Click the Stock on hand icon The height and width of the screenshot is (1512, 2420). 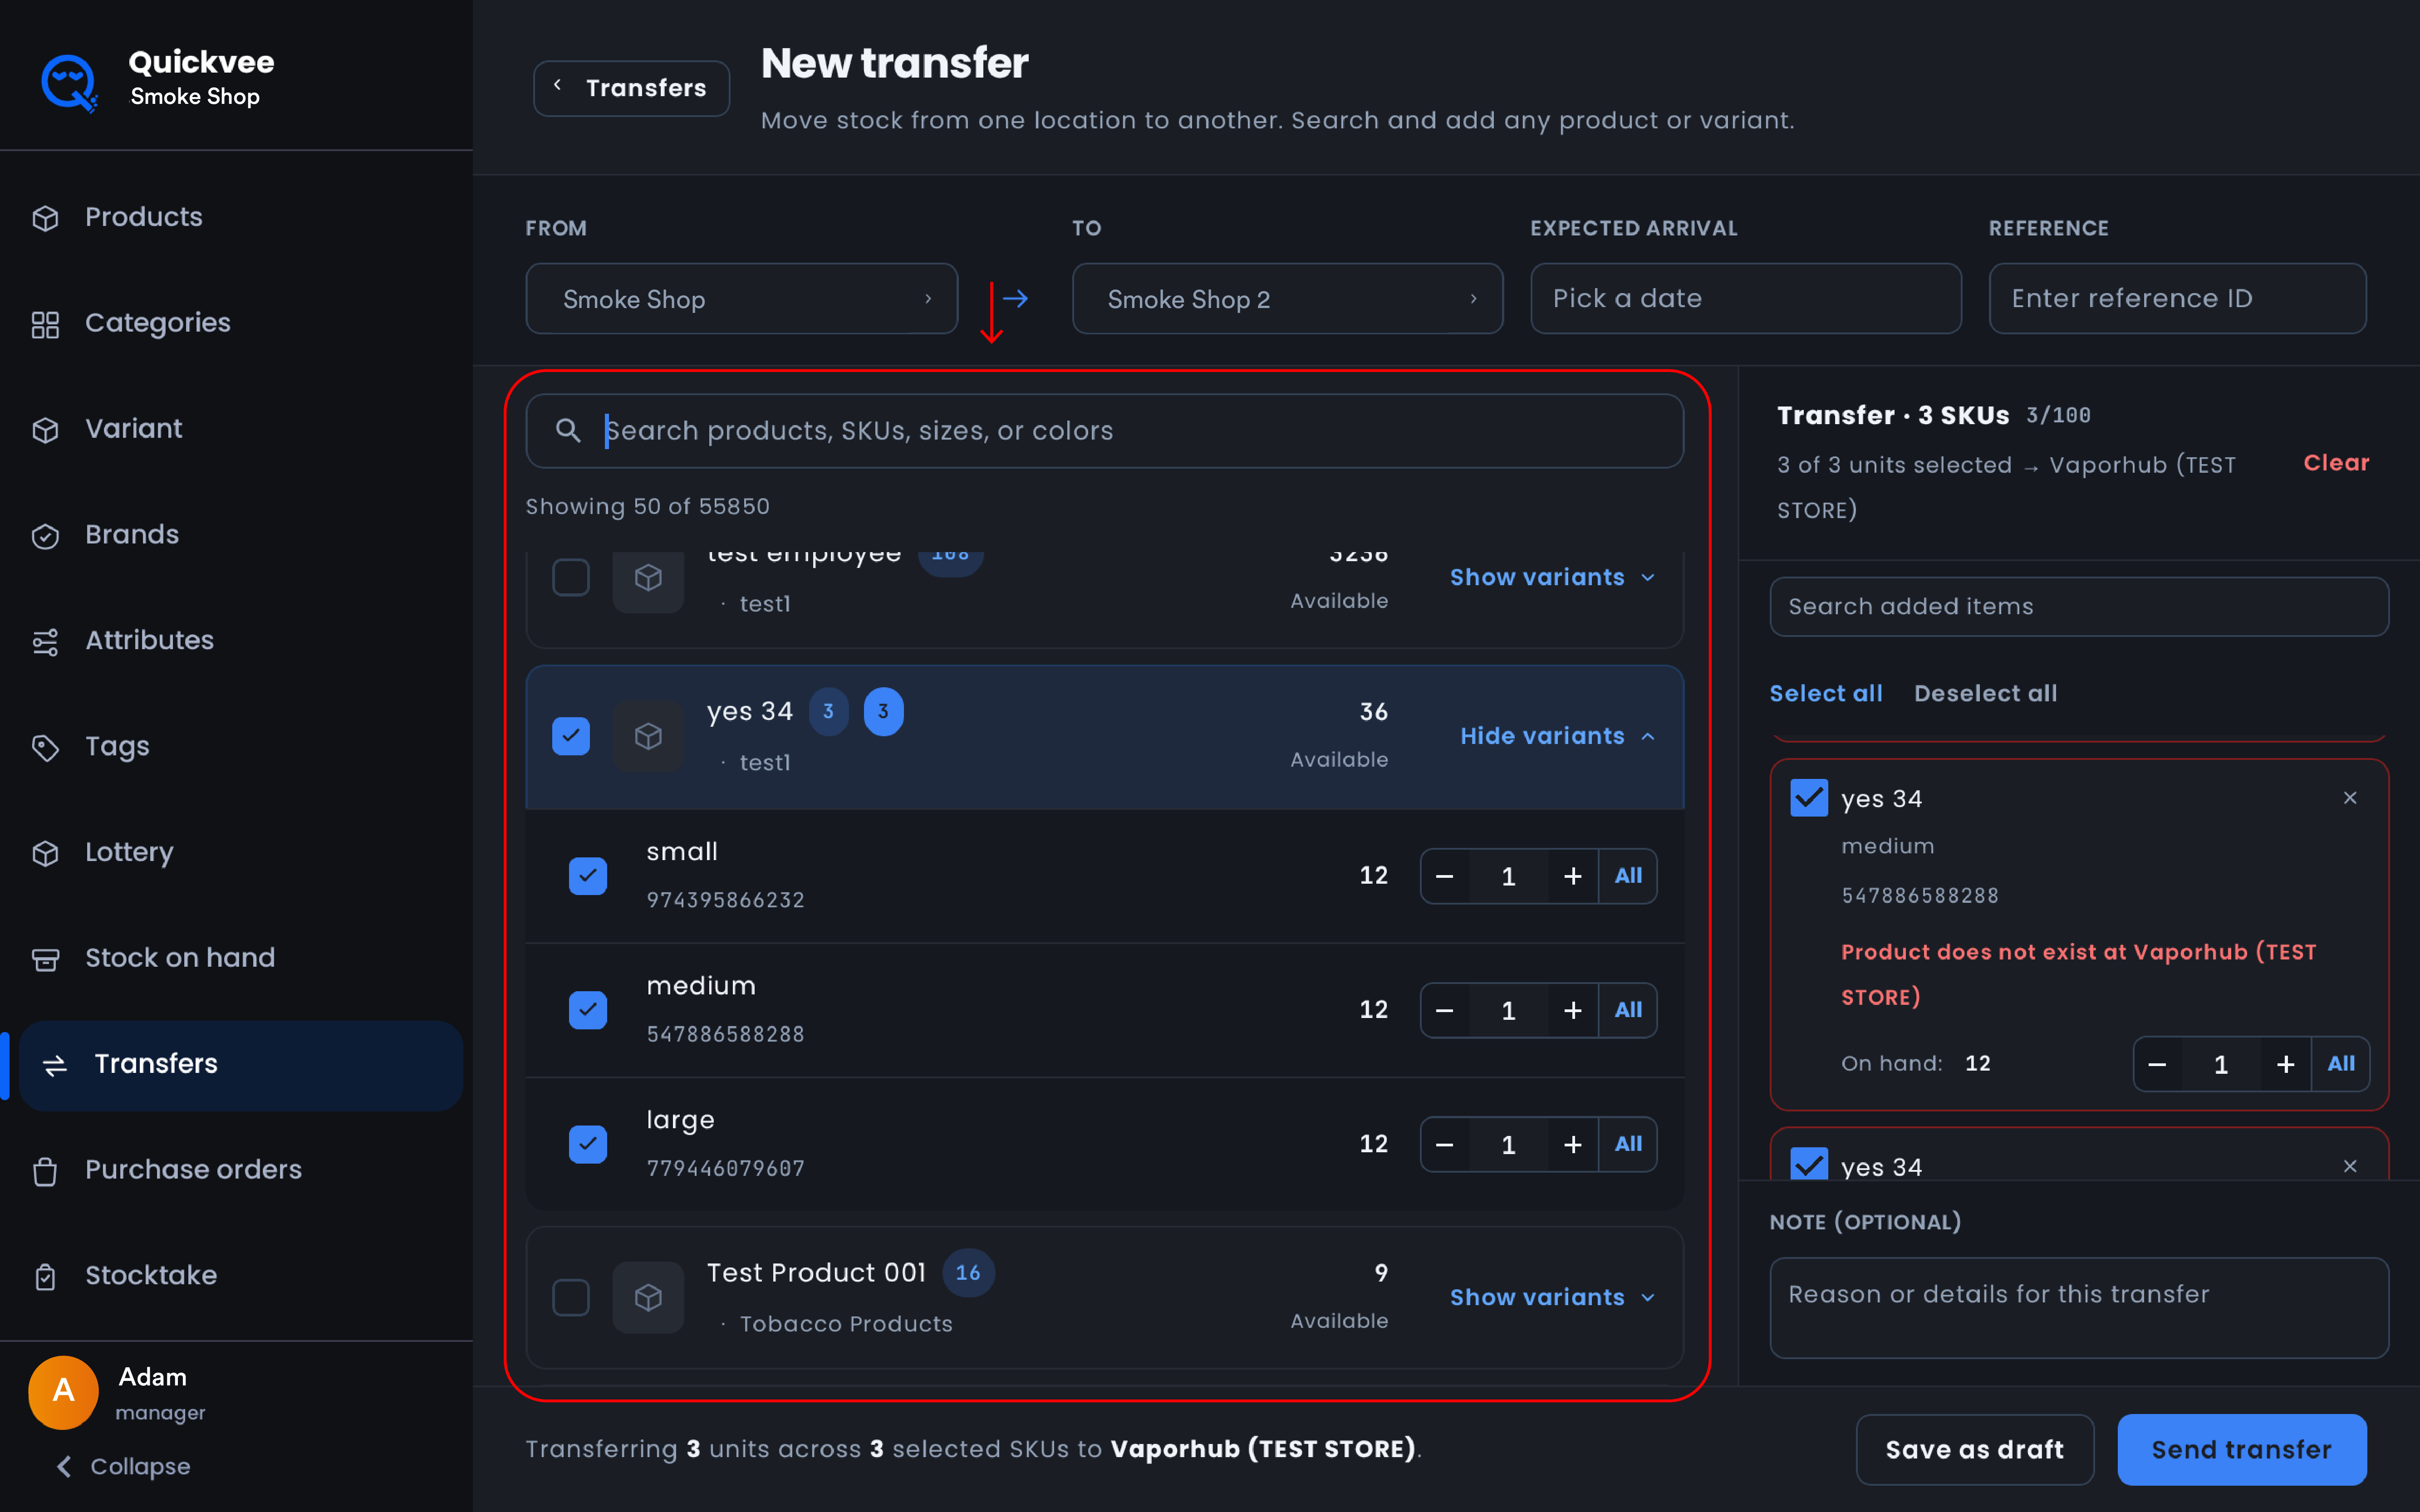[x=45, y=959]
